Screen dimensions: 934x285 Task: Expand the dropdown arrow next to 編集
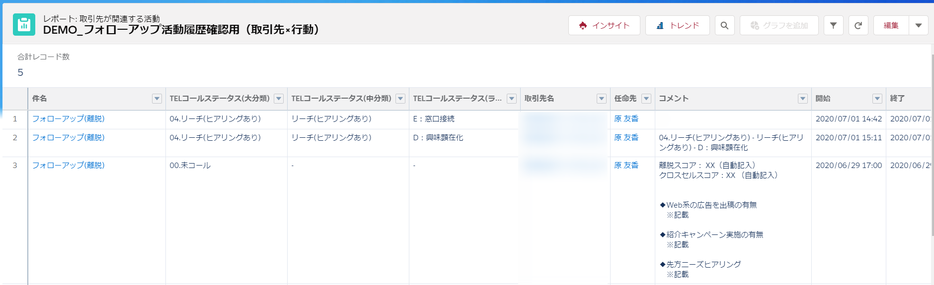(919, 25)
